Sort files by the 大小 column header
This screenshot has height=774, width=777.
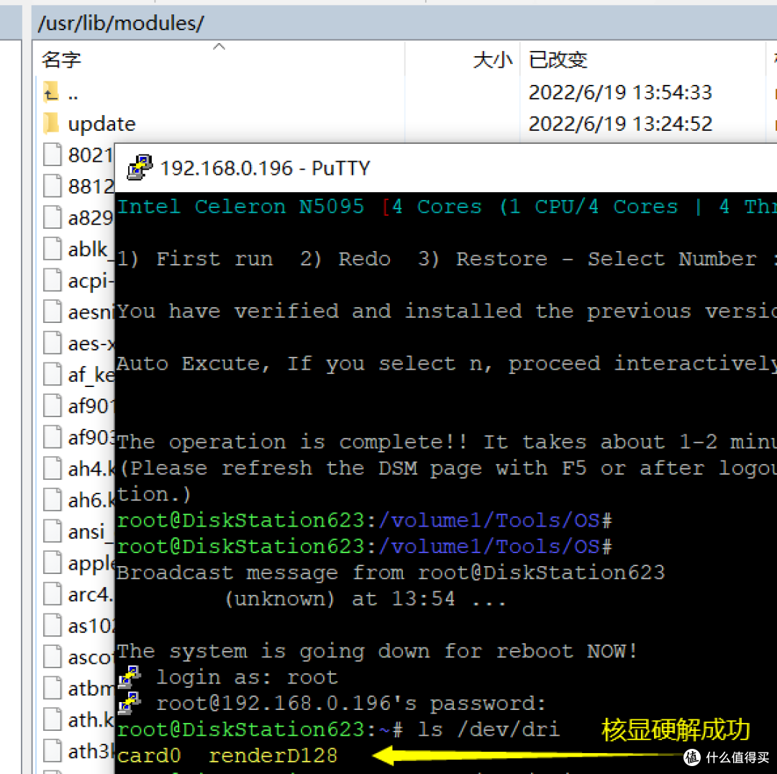point(493,60)
